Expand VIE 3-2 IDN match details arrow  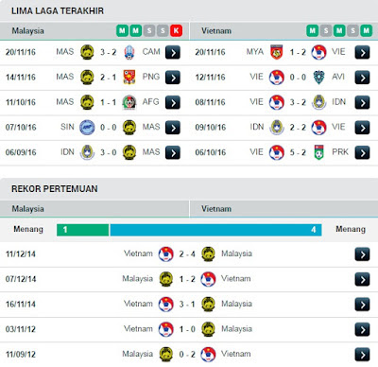tap(362, 102)
